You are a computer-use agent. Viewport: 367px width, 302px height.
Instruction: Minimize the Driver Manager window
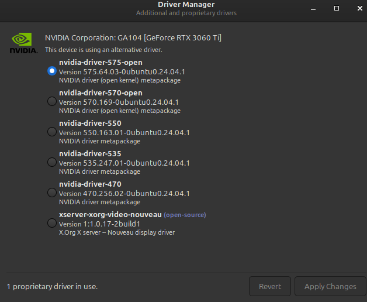[x=313, y=9]
